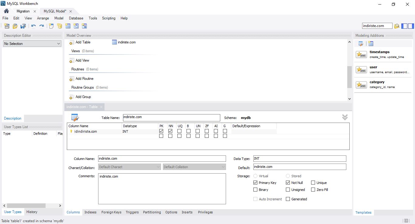Open the File menu

coord(5,18)
